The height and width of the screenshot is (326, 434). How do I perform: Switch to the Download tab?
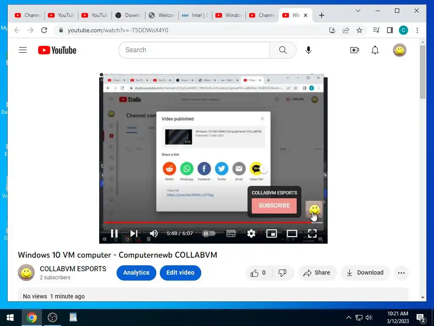pyautogui.click(x=128, y=15)
